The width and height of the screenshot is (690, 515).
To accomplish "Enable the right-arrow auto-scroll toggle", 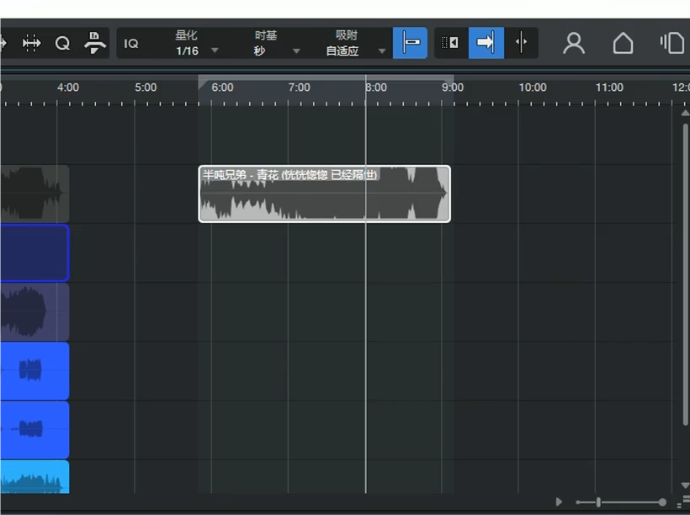I will coord(486,43).
